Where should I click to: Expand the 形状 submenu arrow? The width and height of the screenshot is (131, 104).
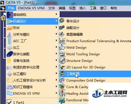point(56,27)
